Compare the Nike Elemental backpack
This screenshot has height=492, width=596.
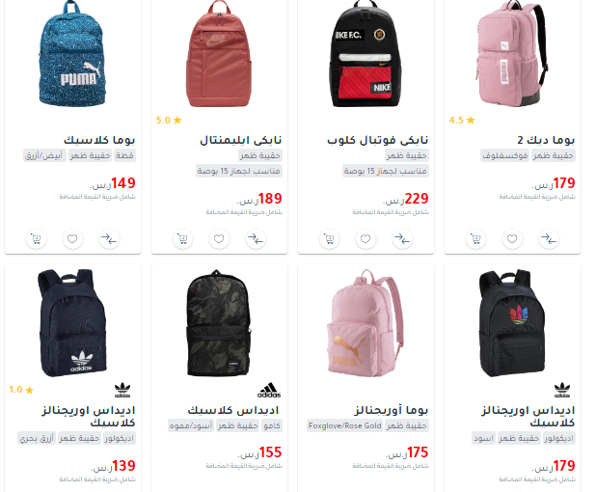(x=256, y=239)
